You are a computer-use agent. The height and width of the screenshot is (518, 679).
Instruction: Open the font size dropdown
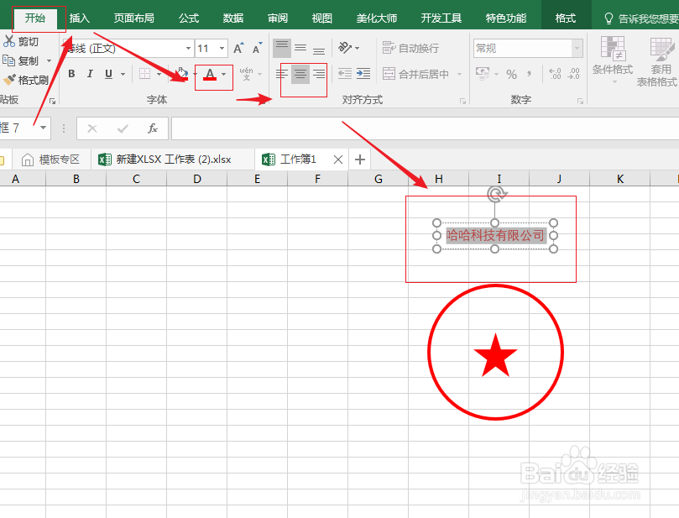223,49
